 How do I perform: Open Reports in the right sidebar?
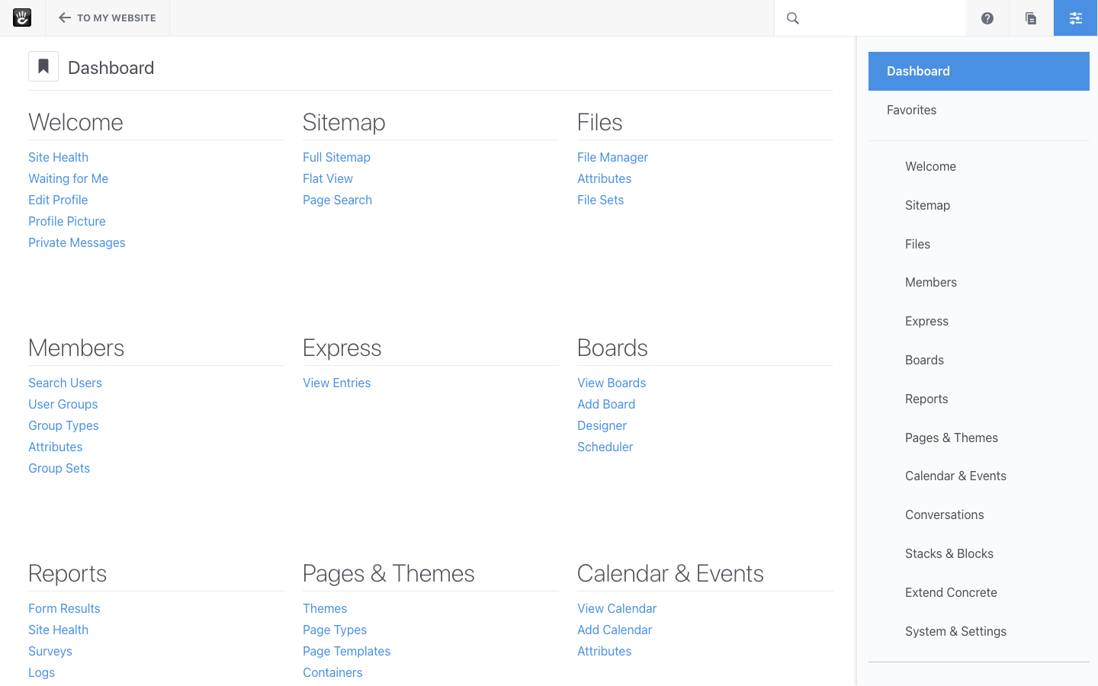pyautogui.click(x=926, y=399)
